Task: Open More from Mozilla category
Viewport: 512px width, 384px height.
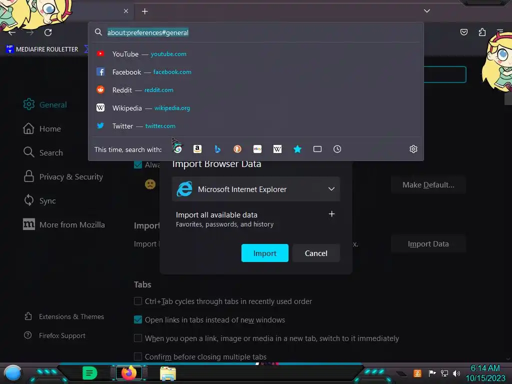Action: click(x=64, y=224)
